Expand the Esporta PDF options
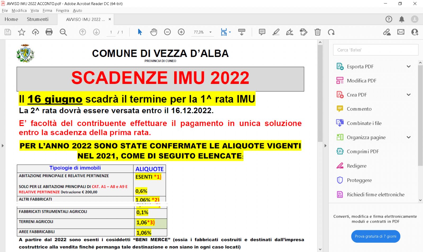The width and height of the screenshot is (423, 252). (x=408, y=66)
